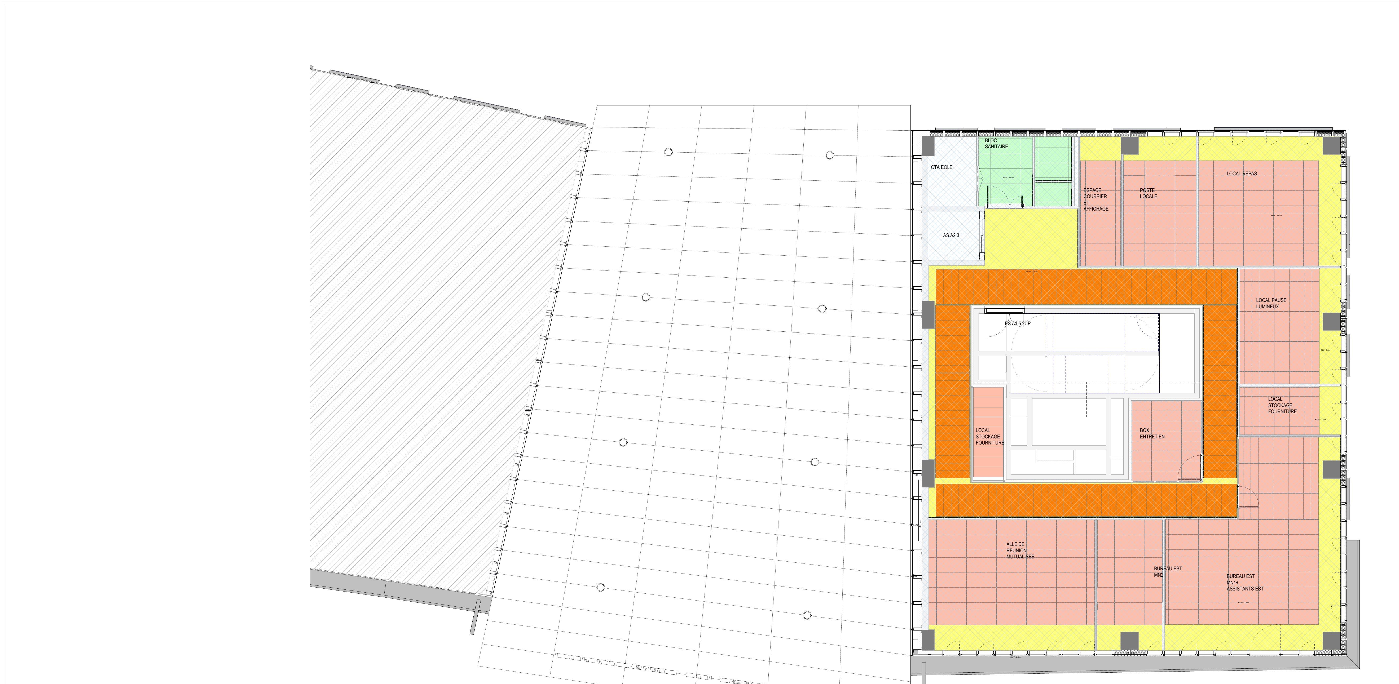Screen dimensions: 1399x684
Task: Select ALLE DE REUNION MUTUALISEE label
Action: [1020, 550]
